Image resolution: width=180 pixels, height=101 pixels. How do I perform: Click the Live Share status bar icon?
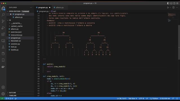[x=16, y=98]
